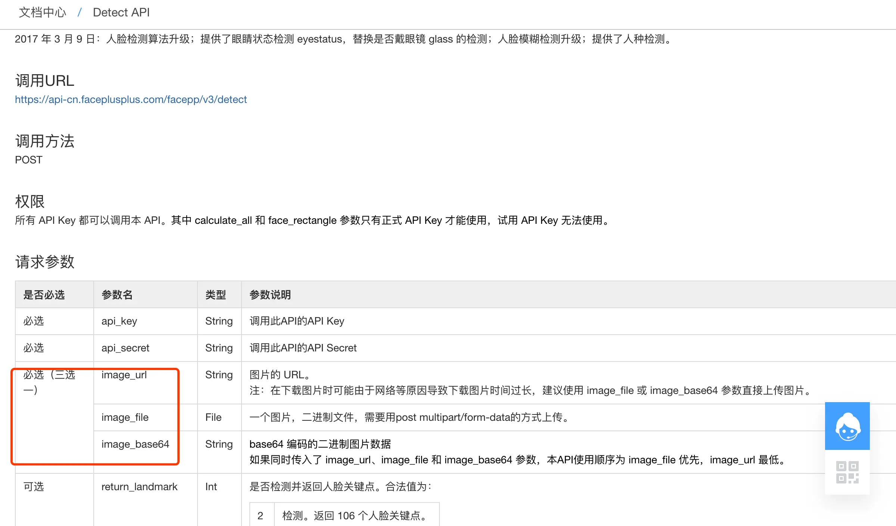This screenshot has height=526, width=896.
Task: Select the return_landmark parameter name
Action: [x=139, y=486]
